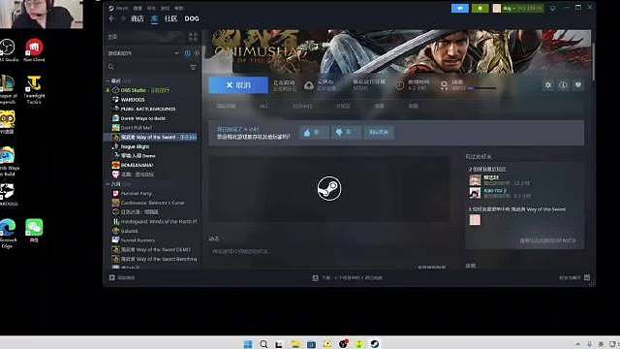Screen dimensions: 620x349
Task: Click the Steam icon on the taskbar
Action: coord(375,344)
